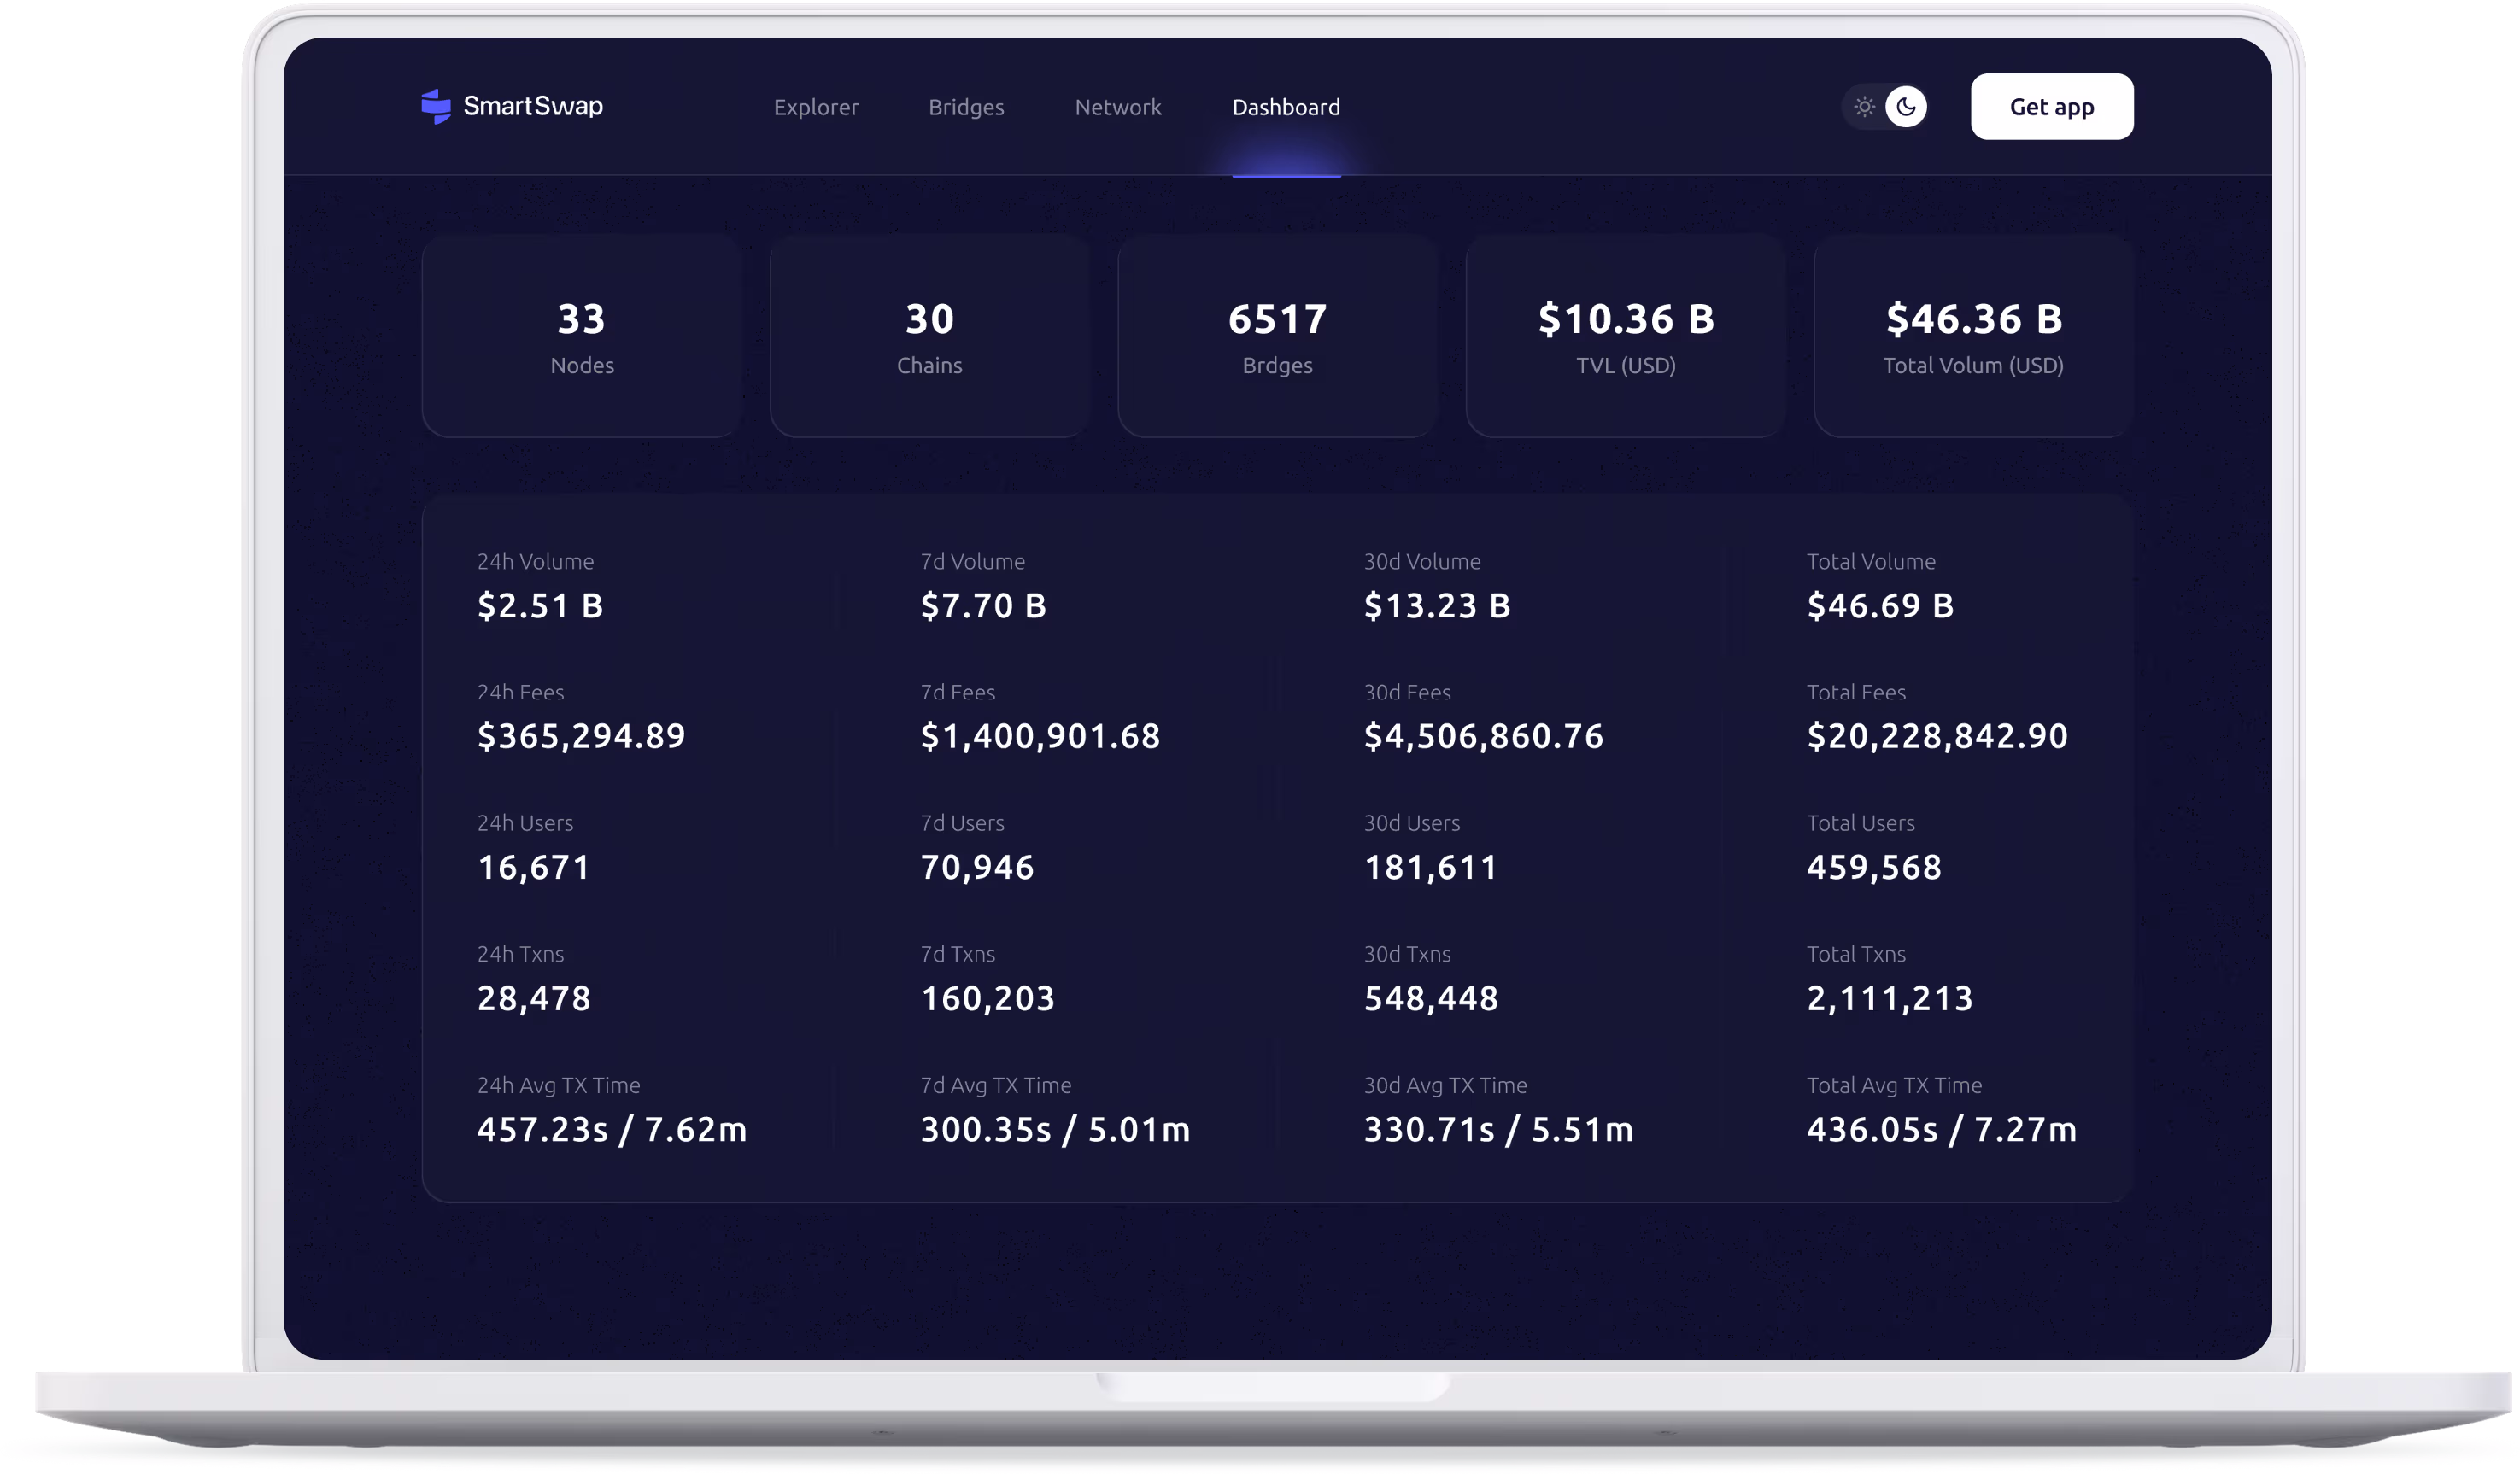2520x1474 pixels.
Task: Select dark mode moon toggle
Action: coord(1906,107)
